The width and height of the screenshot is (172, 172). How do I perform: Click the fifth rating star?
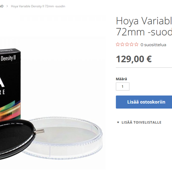(136, 44)
